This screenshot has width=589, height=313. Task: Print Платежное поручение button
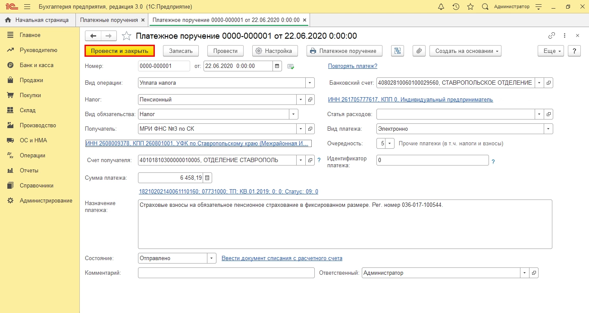point(344,51)
